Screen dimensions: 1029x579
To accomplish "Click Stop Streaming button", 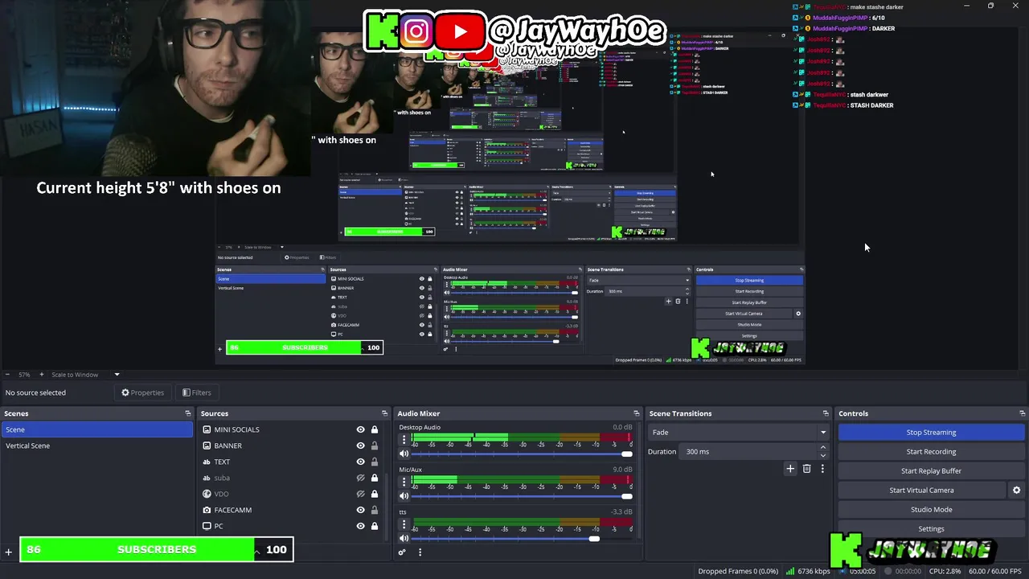I will (x=931, y=432).
